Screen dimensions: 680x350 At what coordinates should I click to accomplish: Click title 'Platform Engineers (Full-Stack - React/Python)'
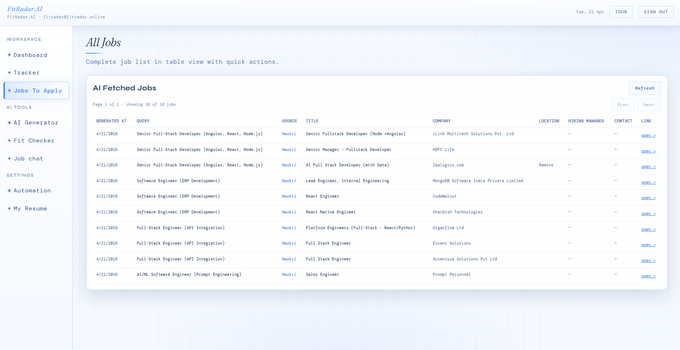click(x=360, y=228)
